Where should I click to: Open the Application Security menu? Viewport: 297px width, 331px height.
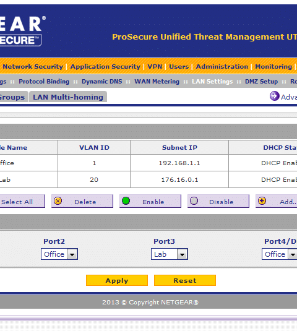[105, 67]
